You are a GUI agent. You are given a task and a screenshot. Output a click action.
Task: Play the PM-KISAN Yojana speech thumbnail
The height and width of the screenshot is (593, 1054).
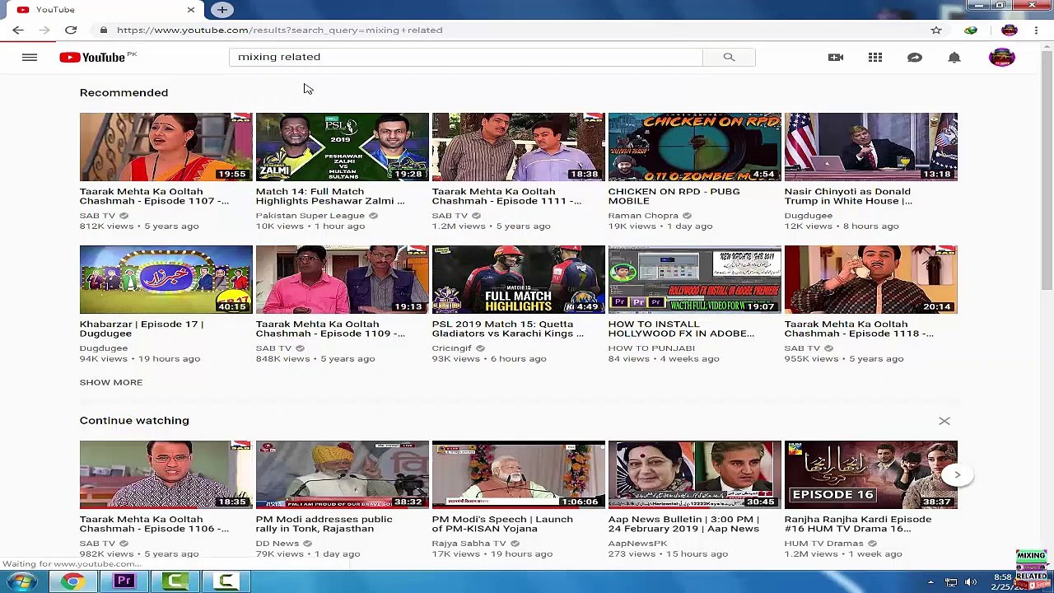[x=519, y=474]
